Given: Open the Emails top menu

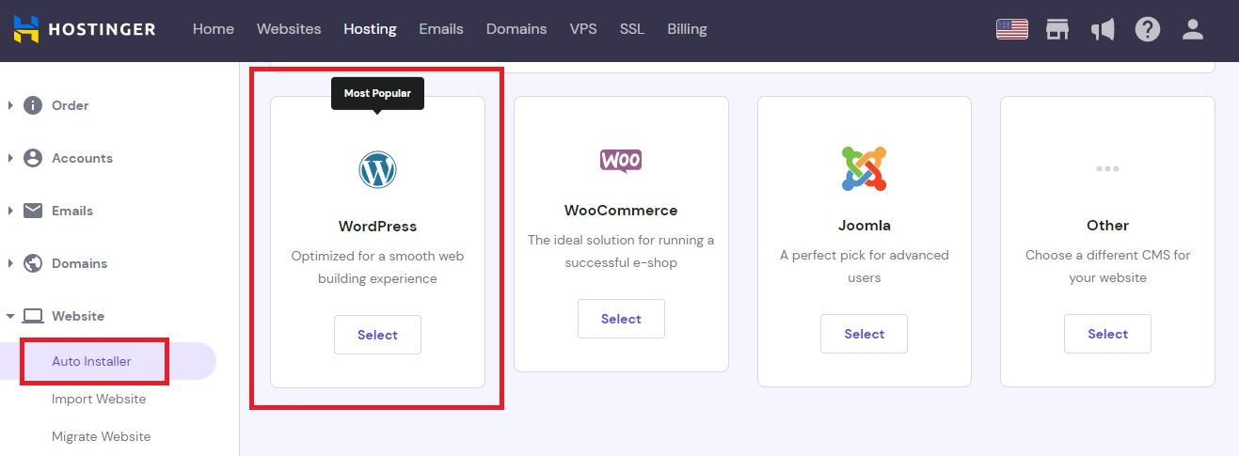Looking at the screenshot, I should 441,29.
